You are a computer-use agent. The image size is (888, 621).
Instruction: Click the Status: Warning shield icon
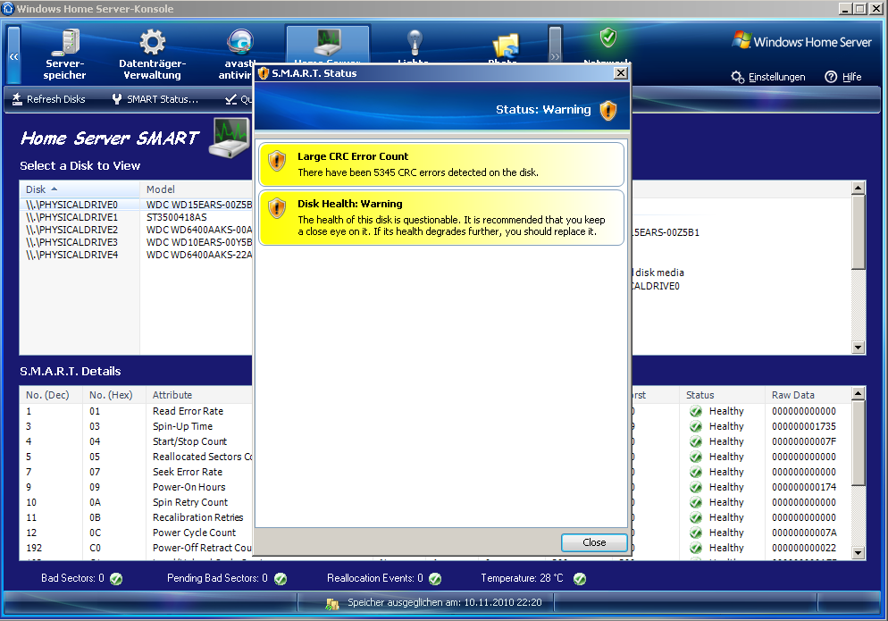(608, 110)
